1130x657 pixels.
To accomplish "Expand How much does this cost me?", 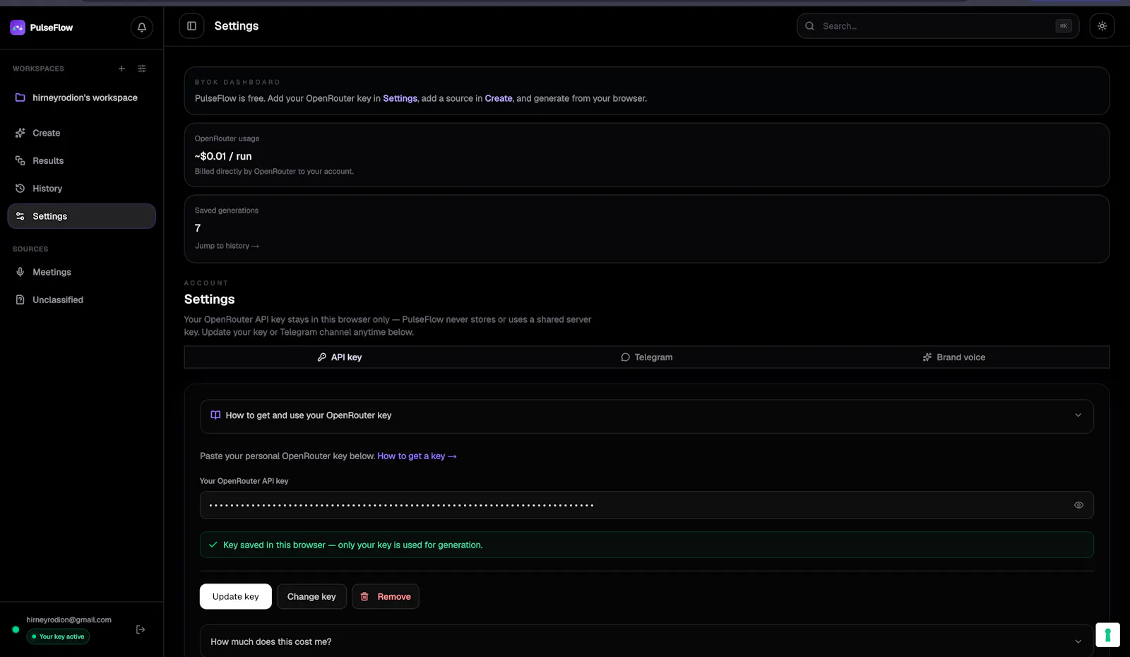I will [x=647, y=641].
